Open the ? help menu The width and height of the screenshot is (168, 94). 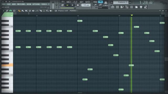(x=49, y=4)
